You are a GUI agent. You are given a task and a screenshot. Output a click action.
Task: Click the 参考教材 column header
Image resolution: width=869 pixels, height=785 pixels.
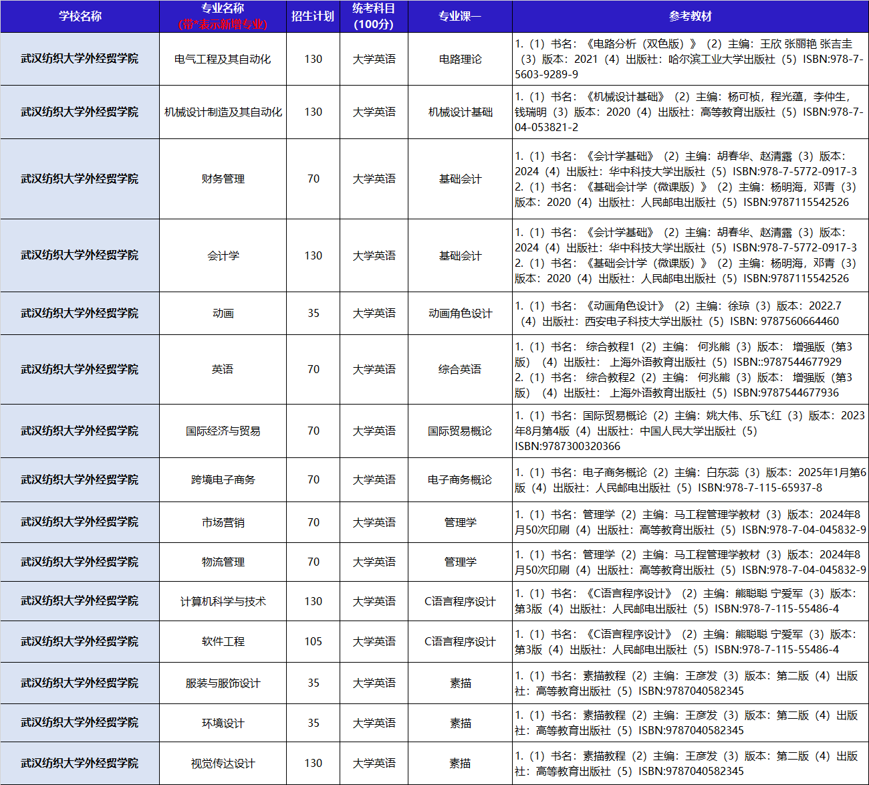pyautogui.click(x=691, y=16)
